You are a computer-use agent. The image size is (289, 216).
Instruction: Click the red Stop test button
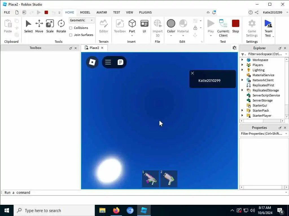[235, 26]
